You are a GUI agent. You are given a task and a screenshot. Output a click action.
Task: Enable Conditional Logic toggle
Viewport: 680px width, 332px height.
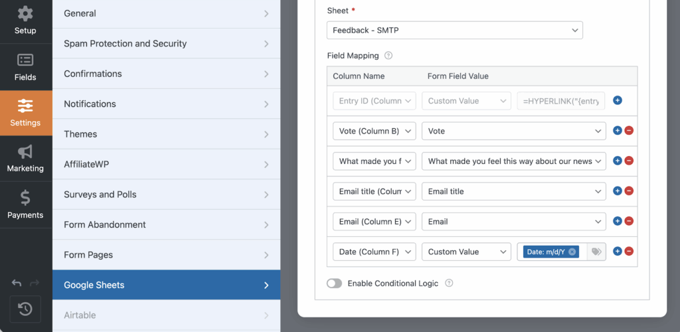pos(334,284)
